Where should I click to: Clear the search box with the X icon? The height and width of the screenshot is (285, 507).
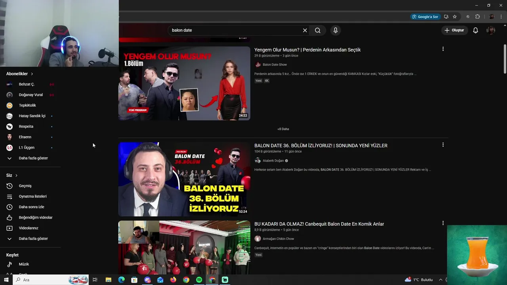click(x=305, y=30)
